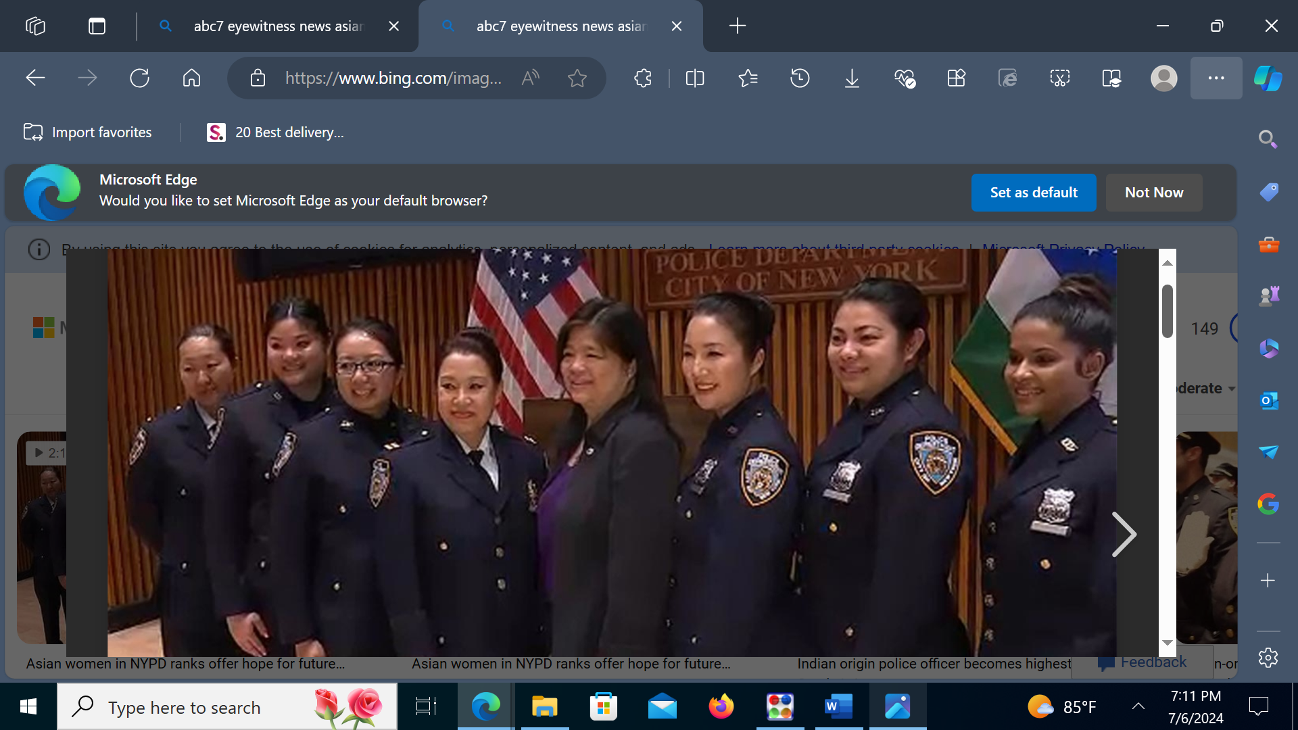The image size is (1298, 730).
Task: Close the first abc7 eyewitness news tab
Action: coord(394,26)
